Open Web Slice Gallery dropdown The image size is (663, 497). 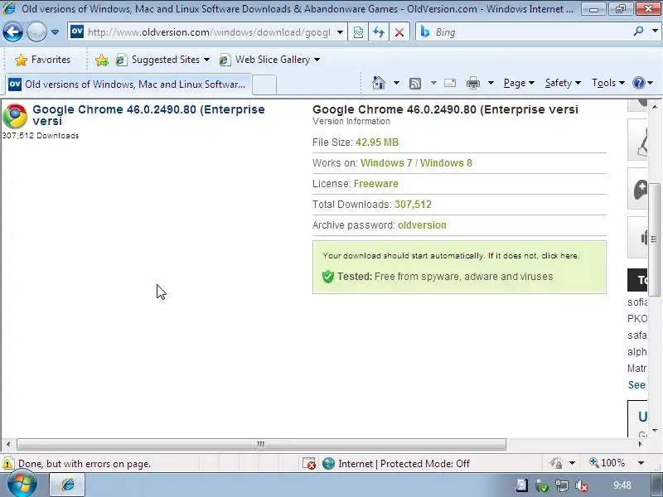[x=269, y=60]
